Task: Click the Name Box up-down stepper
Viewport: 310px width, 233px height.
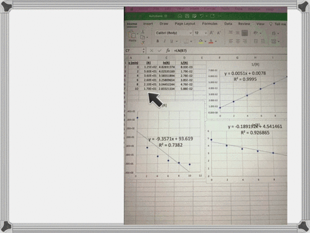Action: [143, 50]
